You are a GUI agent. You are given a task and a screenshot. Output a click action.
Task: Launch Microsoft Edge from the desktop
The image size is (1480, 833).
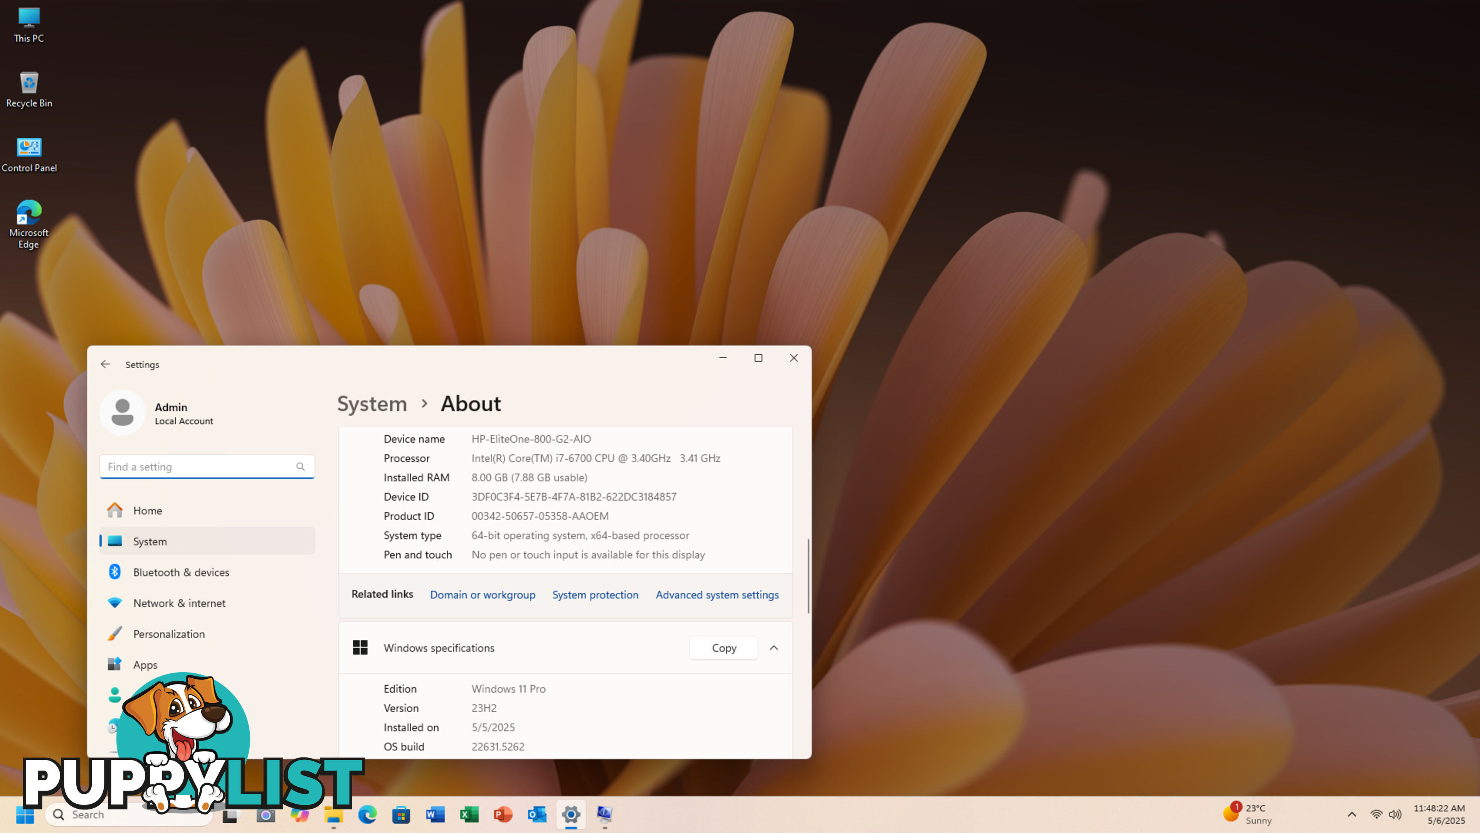(x=29, y=224)
